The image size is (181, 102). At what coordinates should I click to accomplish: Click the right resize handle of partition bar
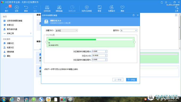pyautogui.click(x=134, y=42)
